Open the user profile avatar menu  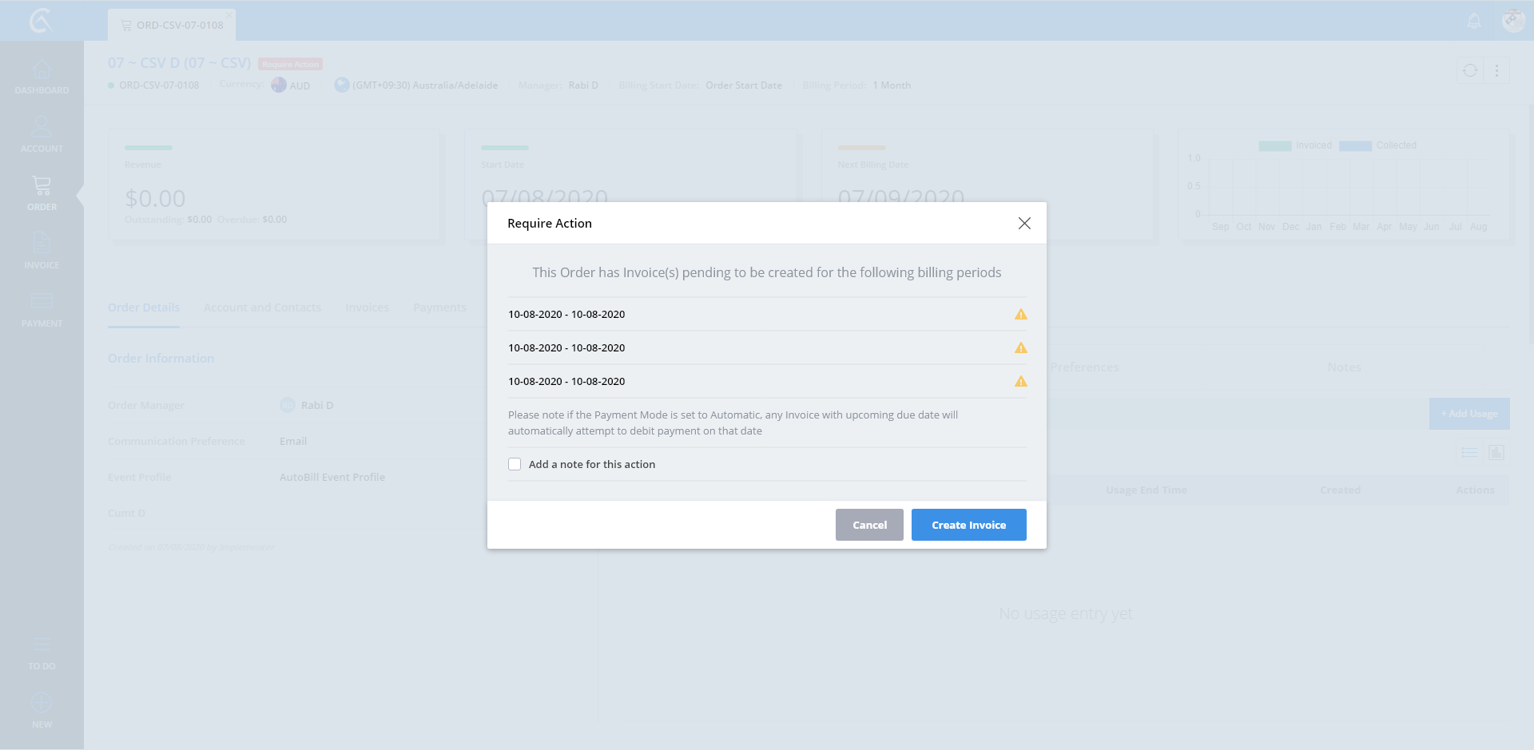click(1513, 22)
